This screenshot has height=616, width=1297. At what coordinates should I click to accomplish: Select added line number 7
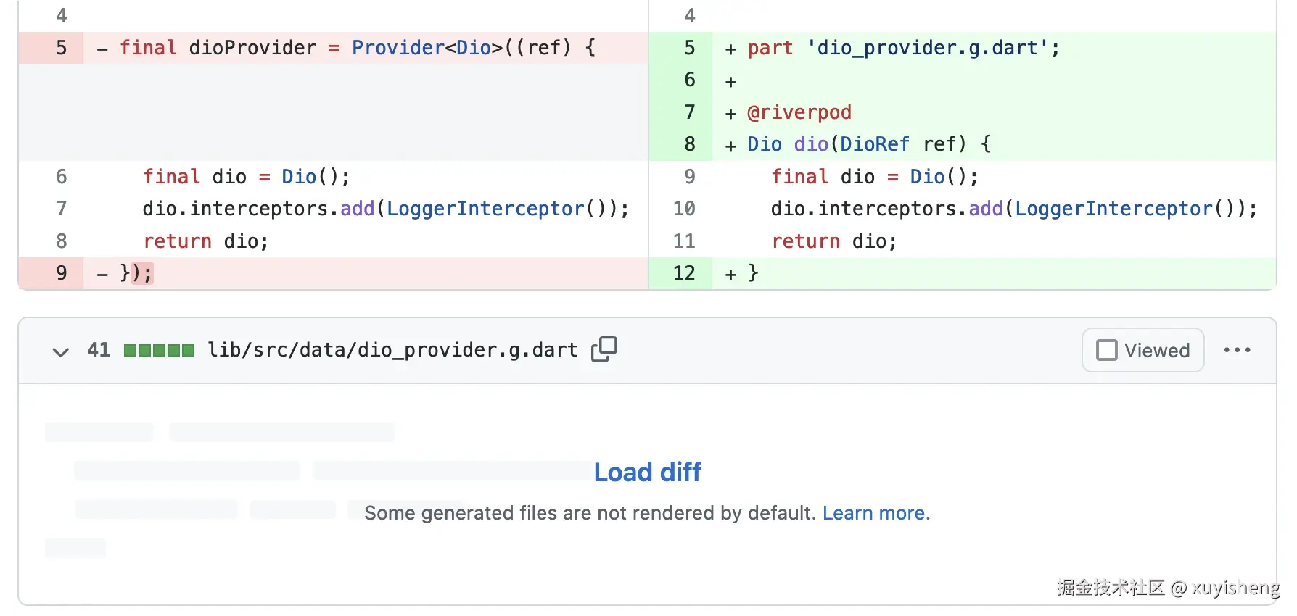[689, 112]
